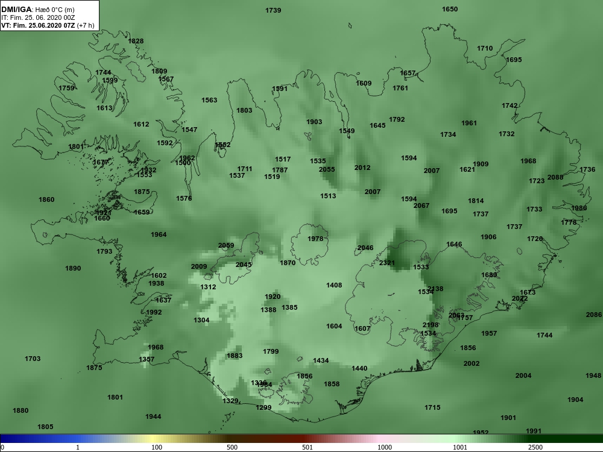This screenshot has height=452, width=603.
Task: Click the map value 1944
Action: click(153, 416)
